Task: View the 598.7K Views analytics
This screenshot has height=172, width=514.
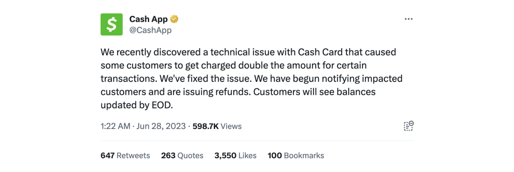Action: coord(217,126)
